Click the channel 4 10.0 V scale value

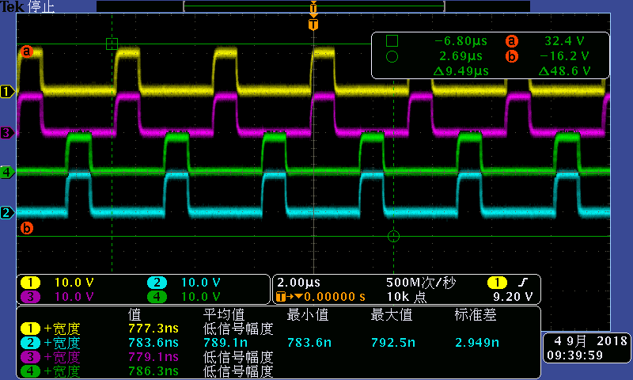click(201, 297)
